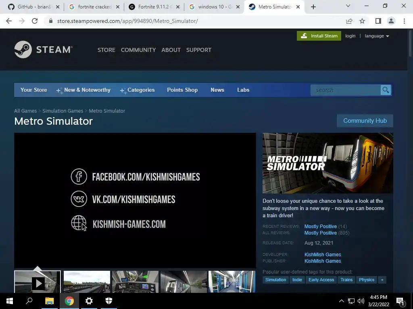Close the windows 10 Google tab
413x309 pixels.
coord(238,7)
